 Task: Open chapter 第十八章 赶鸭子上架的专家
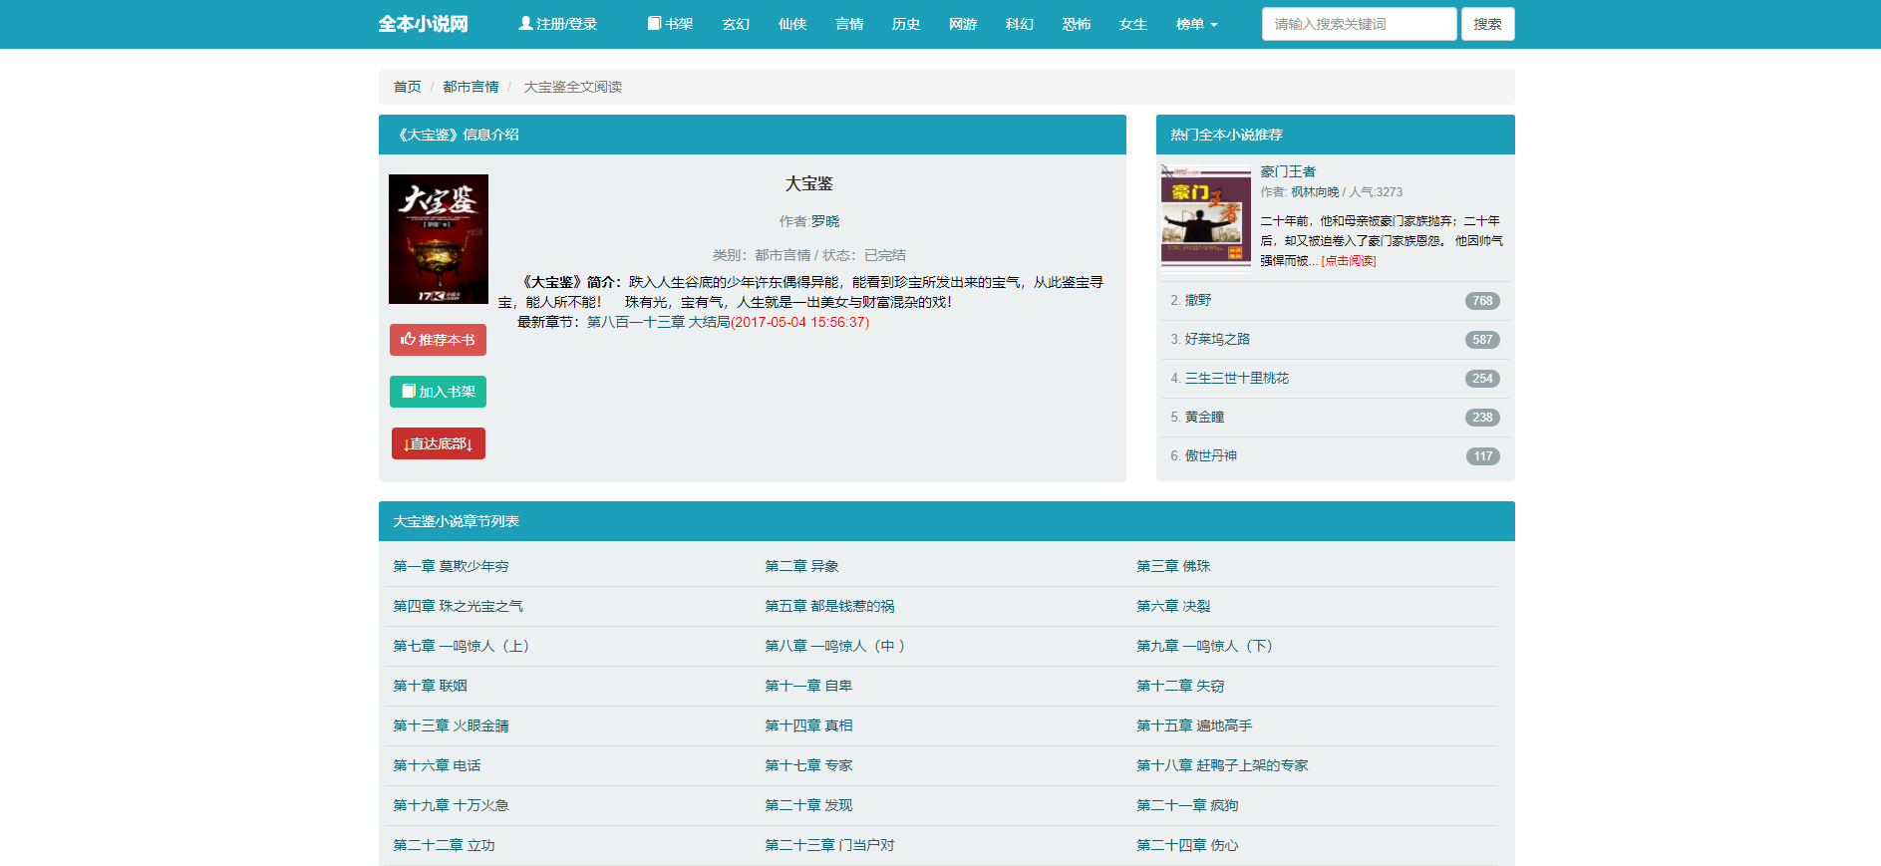tap(1222, 765)
